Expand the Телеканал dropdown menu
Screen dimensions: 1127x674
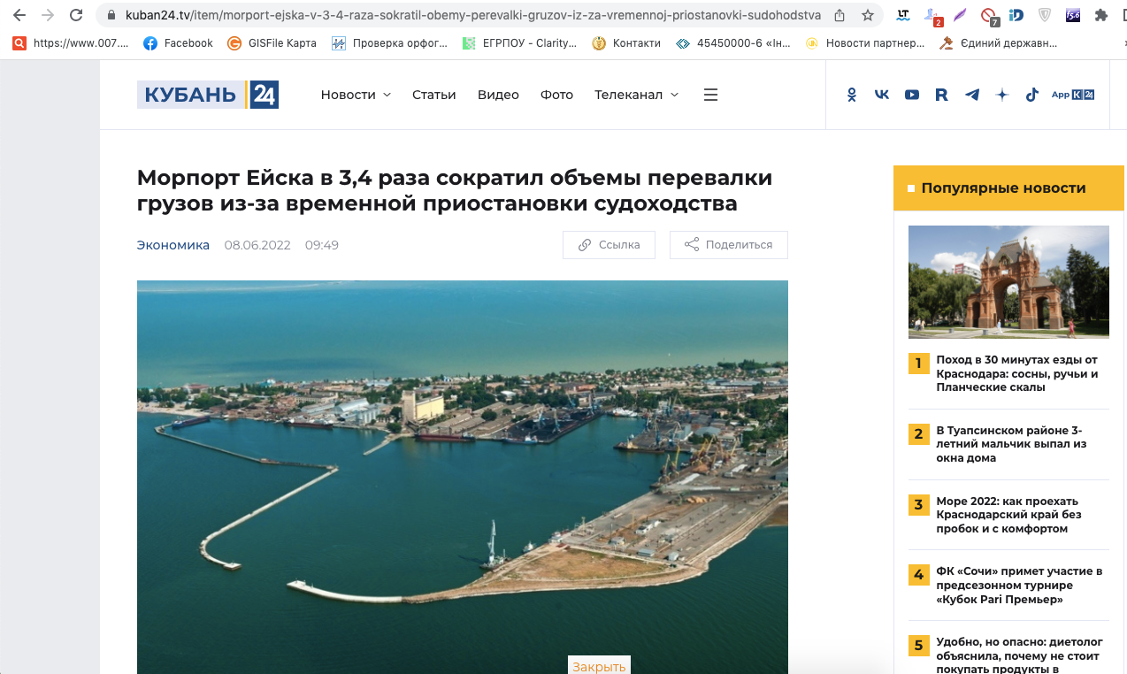636,95
